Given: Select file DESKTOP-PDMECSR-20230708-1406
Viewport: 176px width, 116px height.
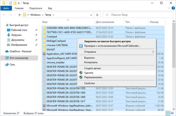Looking at the screenshot, I should (x=66, y=97).
